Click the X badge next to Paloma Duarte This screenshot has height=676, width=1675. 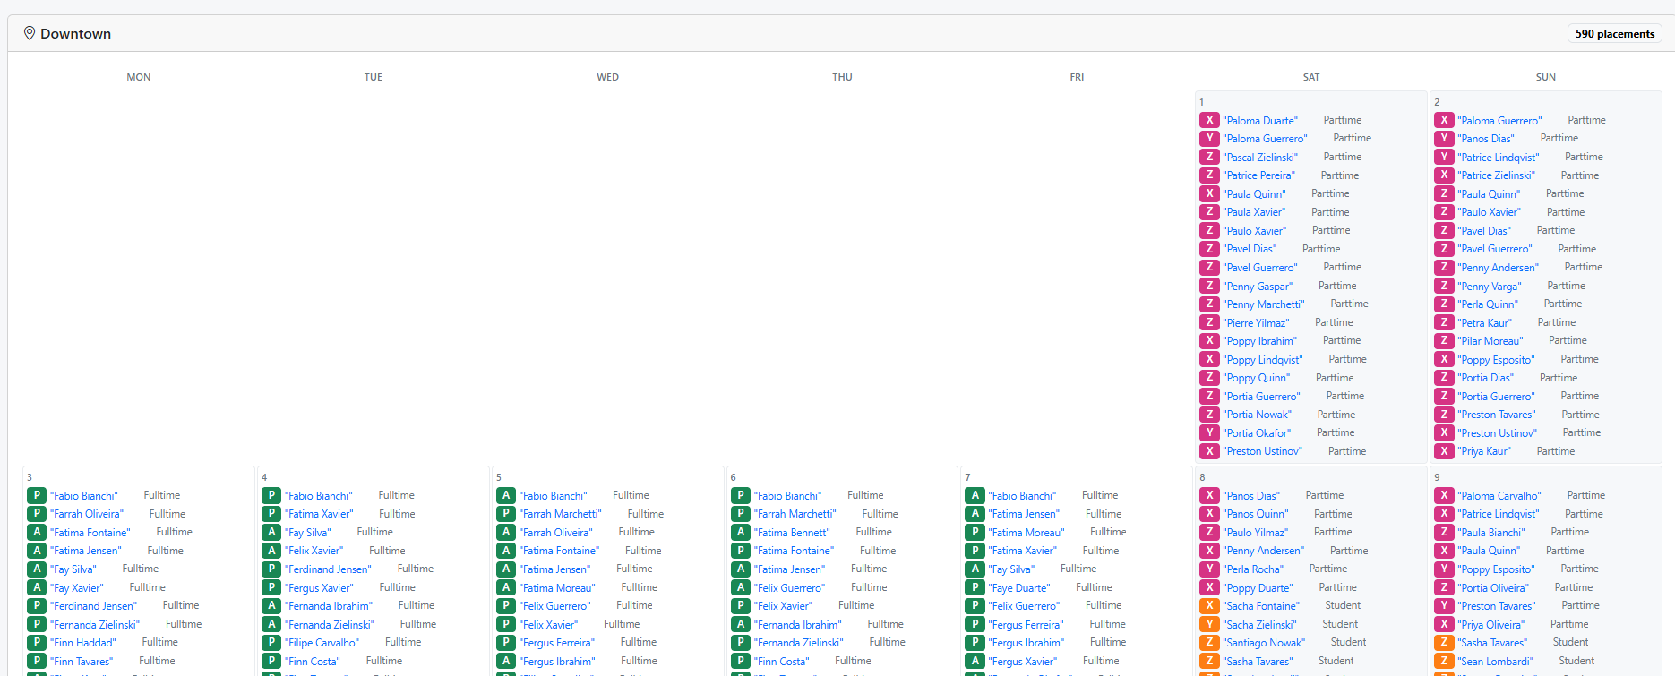coord(1209,120)
